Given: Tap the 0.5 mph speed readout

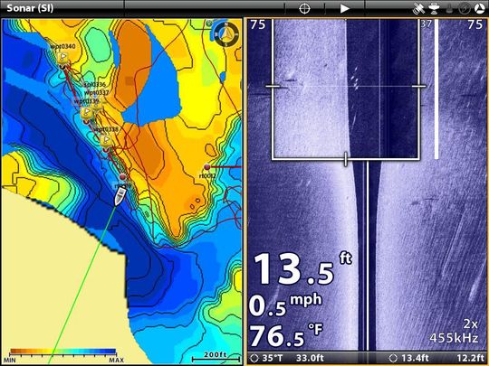Looking at the screenshot, I should pyautogui.click(x=285, y=305).
